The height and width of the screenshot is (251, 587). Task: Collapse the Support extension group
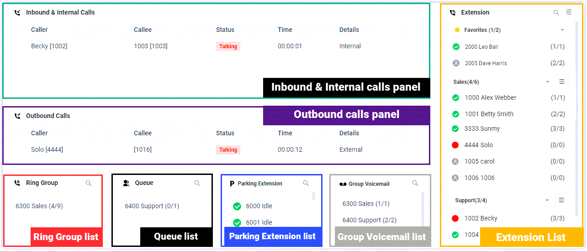(547, 200)
